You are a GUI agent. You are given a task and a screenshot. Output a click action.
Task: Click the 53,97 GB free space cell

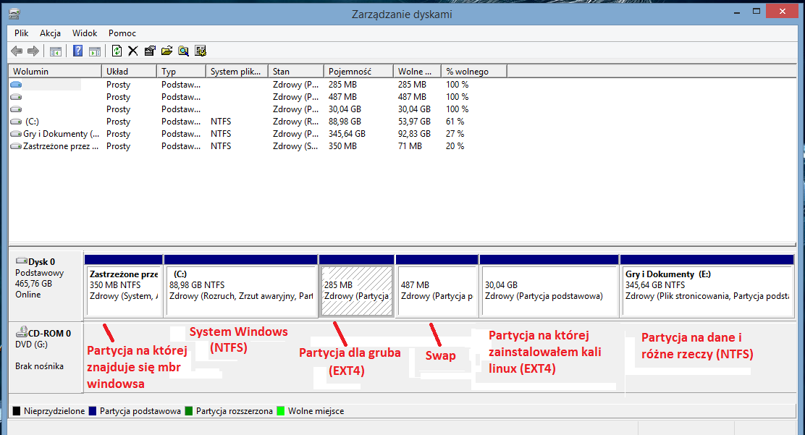coord(414,122)
